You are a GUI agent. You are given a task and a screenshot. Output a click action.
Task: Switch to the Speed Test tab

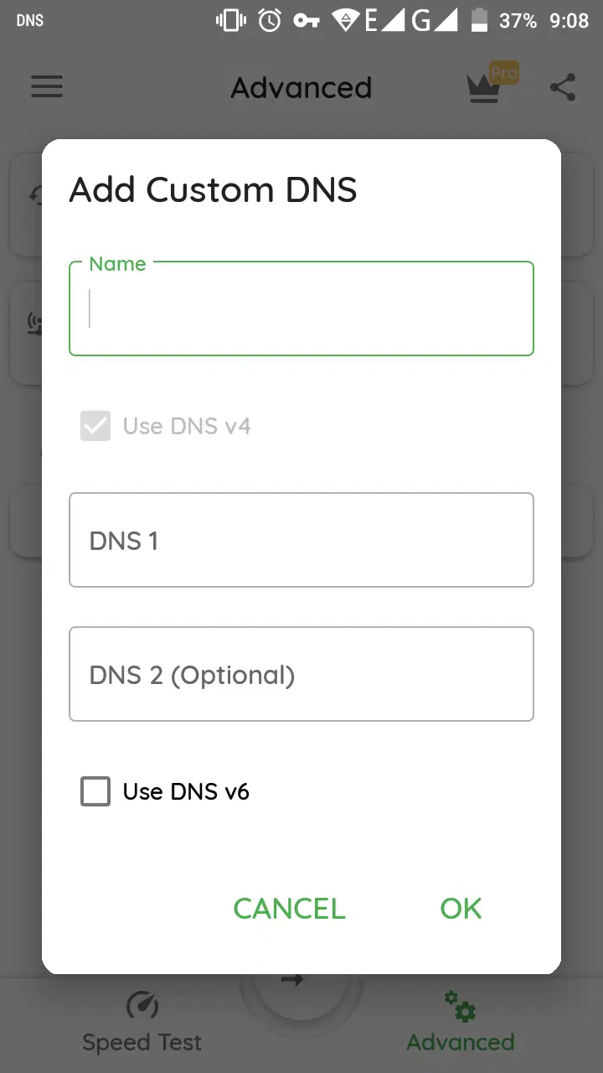(142, 1023)
